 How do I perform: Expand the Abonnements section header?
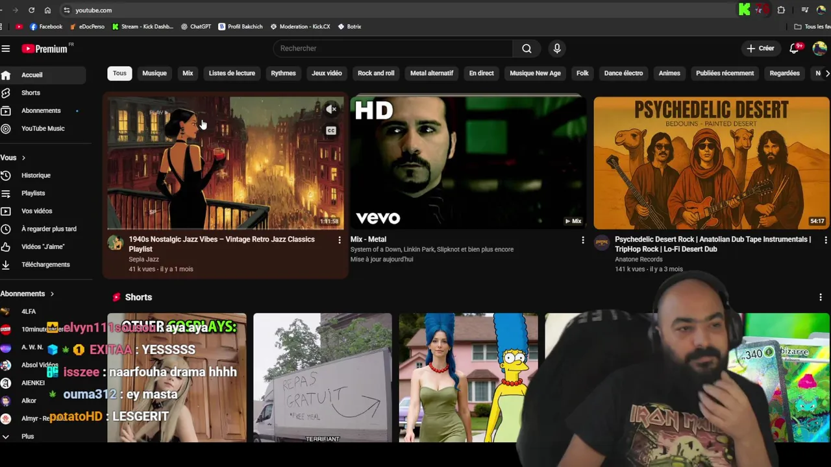point(27,294)
